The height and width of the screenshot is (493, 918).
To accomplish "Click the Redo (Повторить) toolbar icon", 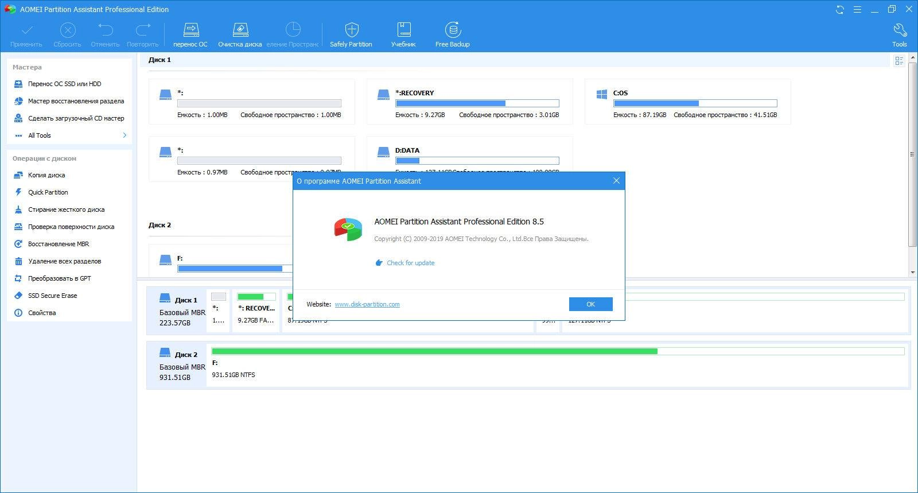I will pos(142,29).
